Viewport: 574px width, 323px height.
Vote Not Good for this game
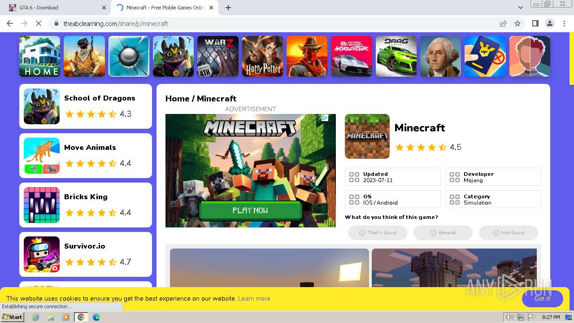click(x=509, y=233)
